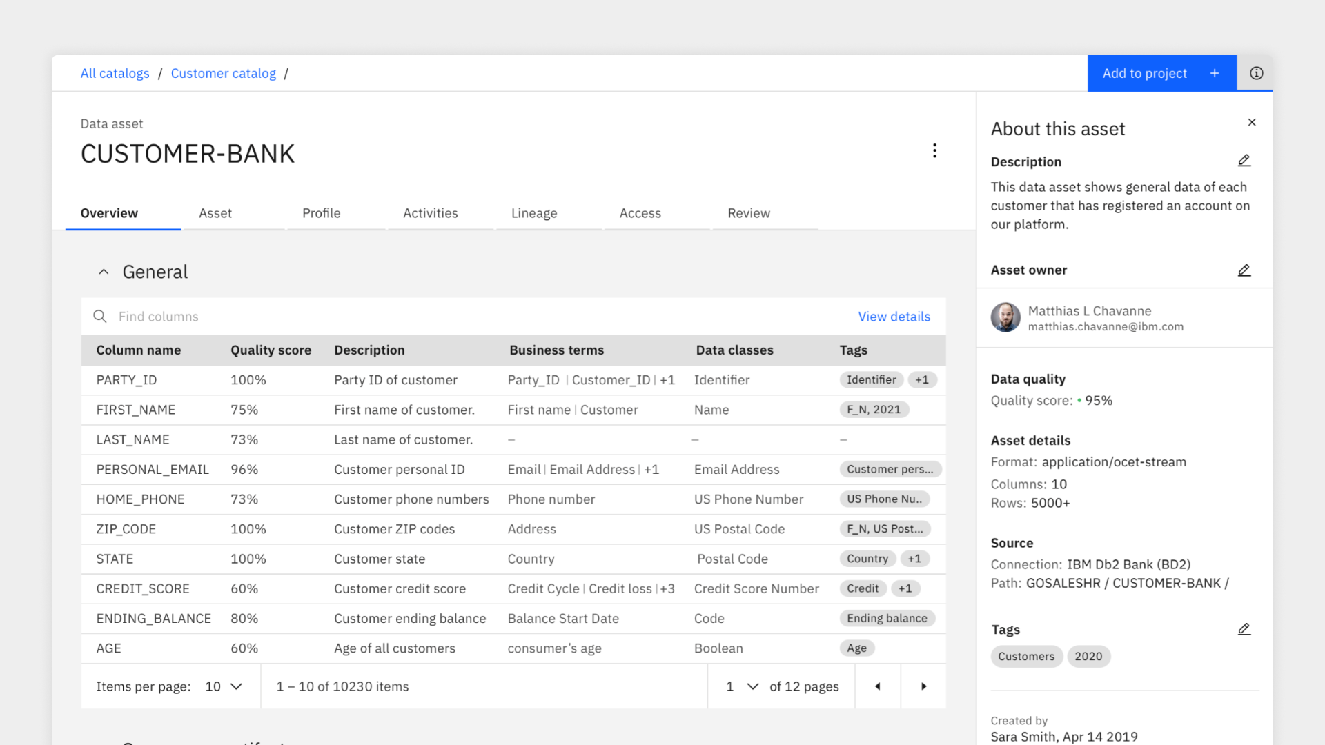Edit the Asset owner with the pencil icon
Image resolution: width=1325 pixels, height=745 pixels.
pyautogui.click(x=1244, y=270)
